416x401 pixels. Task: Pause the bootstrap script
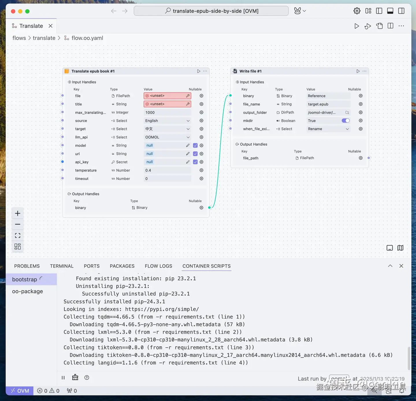63,378
